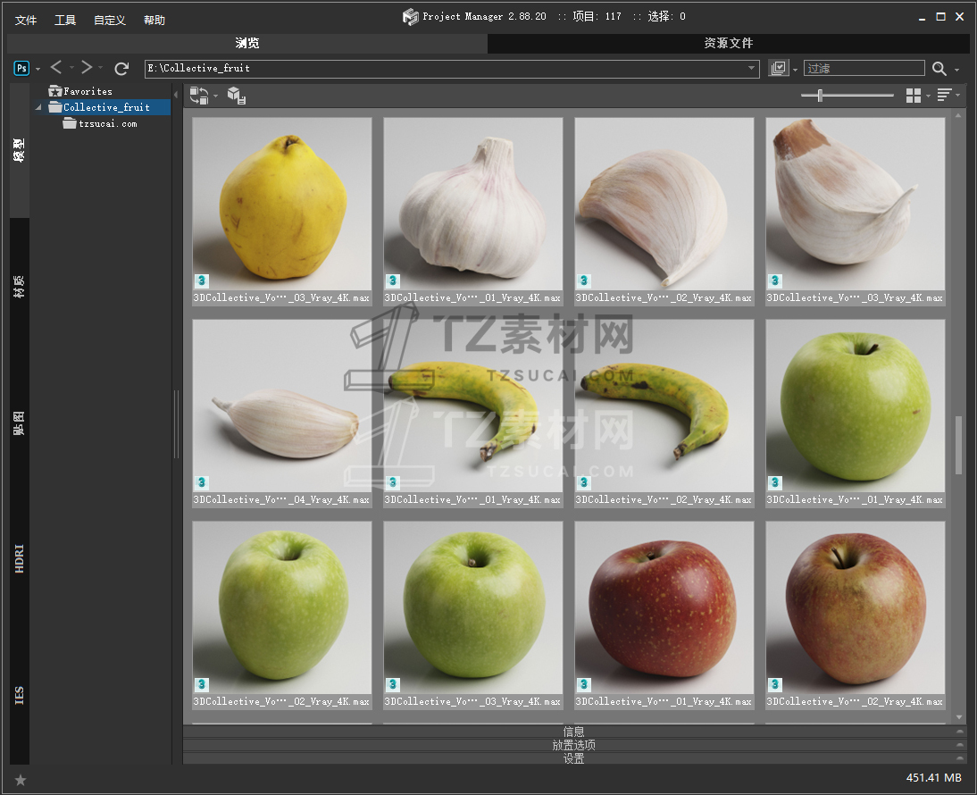Click the magnifier search icon

(x=939, y=69)
